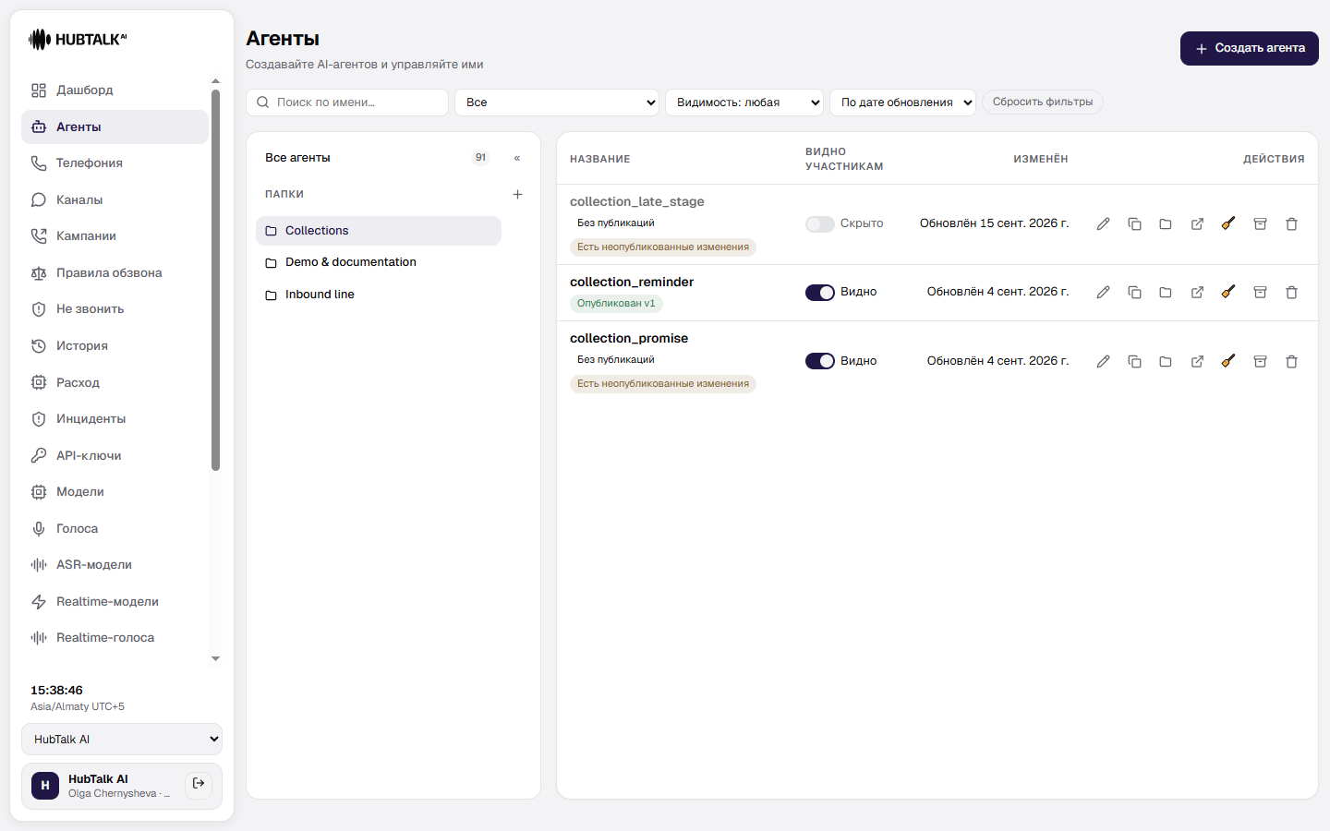Click Сбросить фильтры to reset filters

click(1043, 102)
